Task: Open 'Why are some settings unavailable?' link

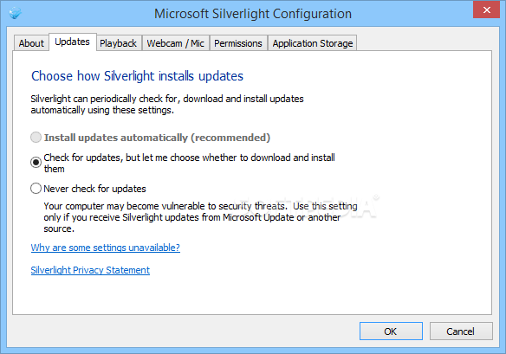Action: 105,248
